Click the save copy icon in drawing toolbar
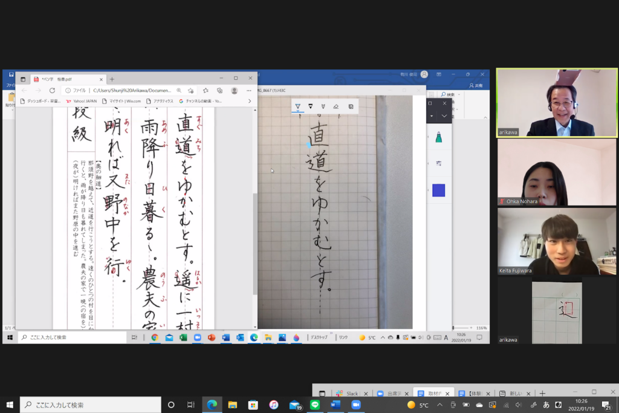This screenshot has height=413, width=619. click(351, 106)
